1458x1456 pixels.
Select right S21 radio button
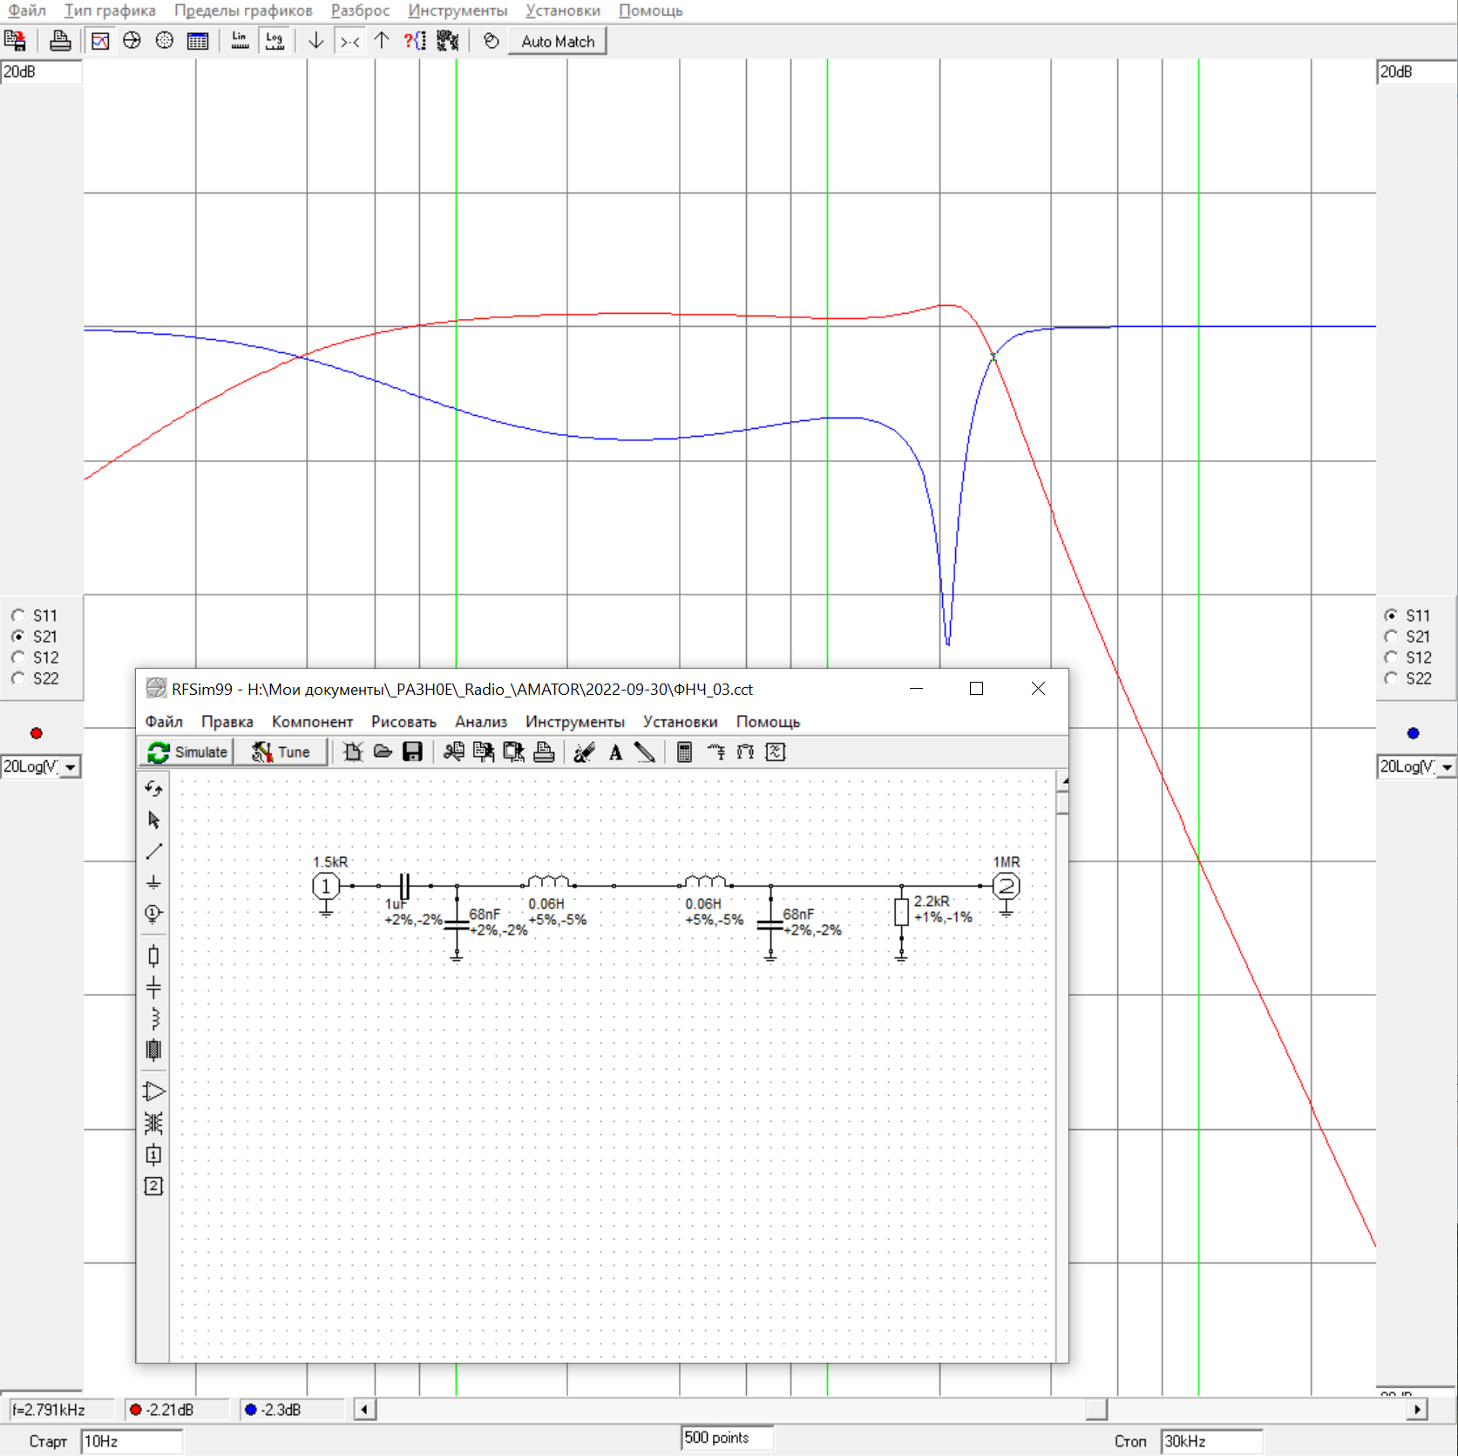point(1391,636)
